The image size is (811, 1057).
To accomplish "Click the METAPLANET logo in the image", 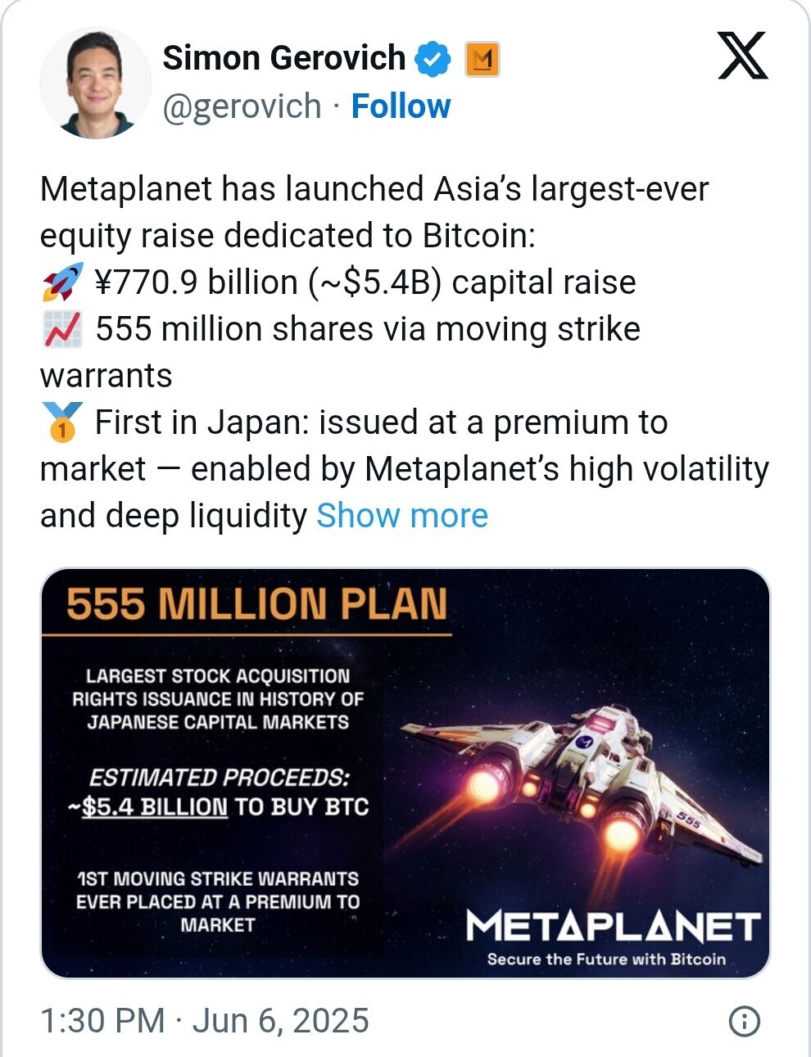I will tap(613, 927).
